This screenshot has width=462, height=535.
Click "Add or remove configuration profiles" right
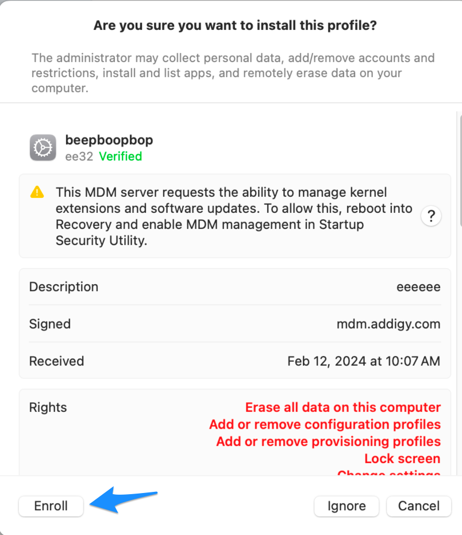coord(325,425)
